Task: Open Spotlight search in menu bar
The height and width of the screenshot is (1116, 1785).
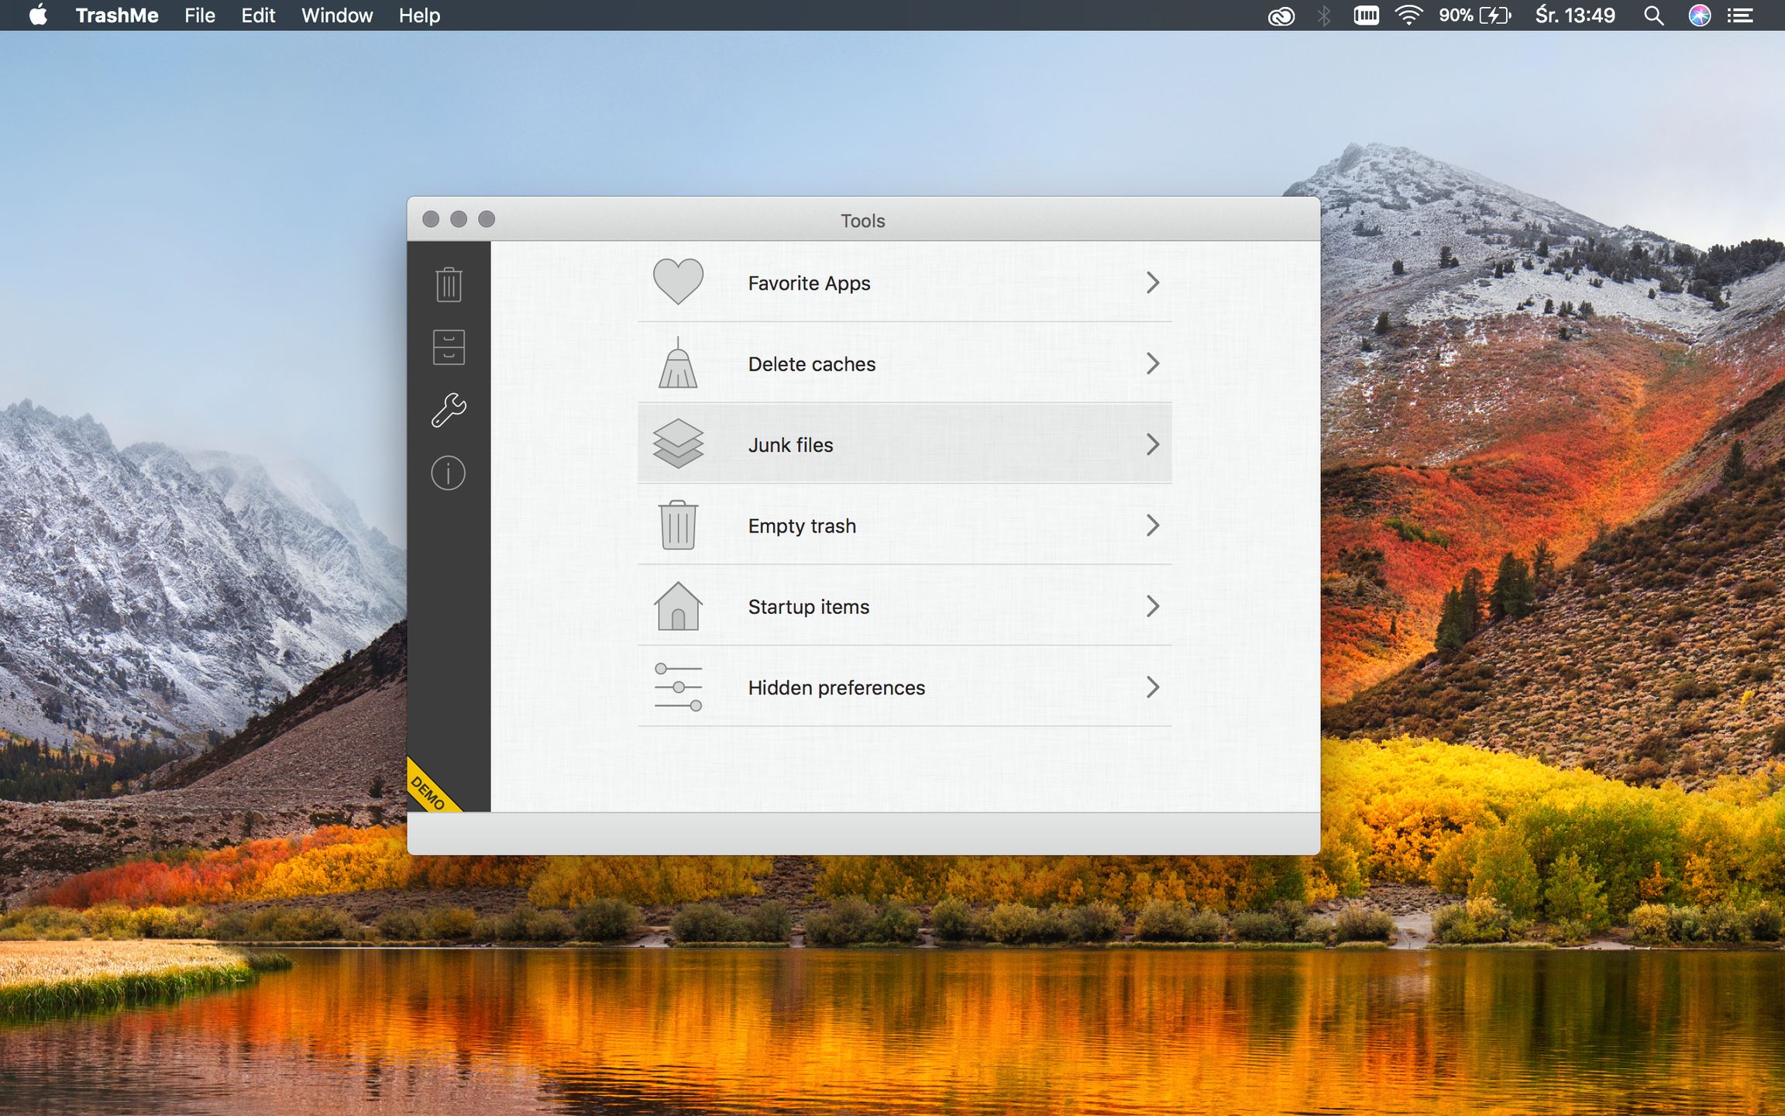Action: click(x=1653, y=15)
